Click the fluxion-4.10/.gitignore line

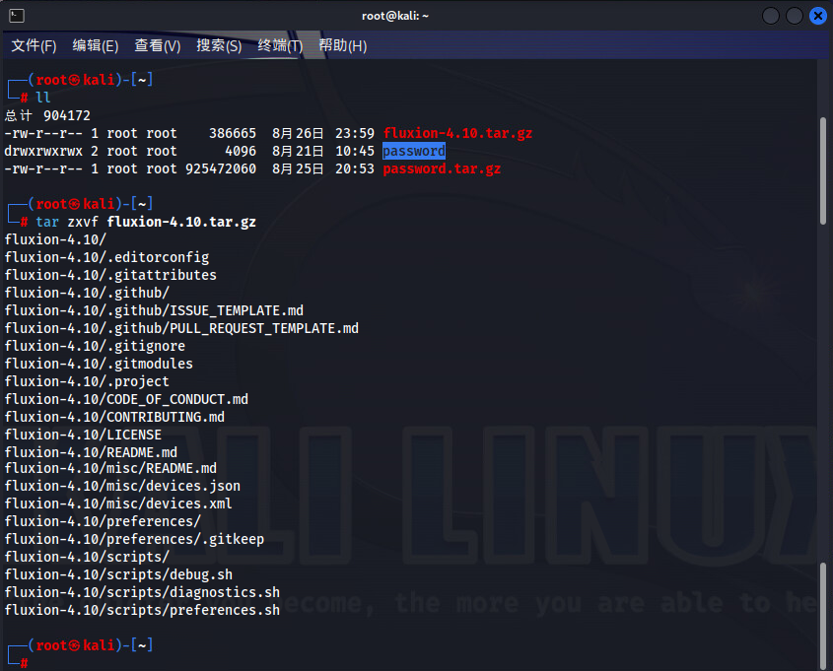[x=95, y=346]
